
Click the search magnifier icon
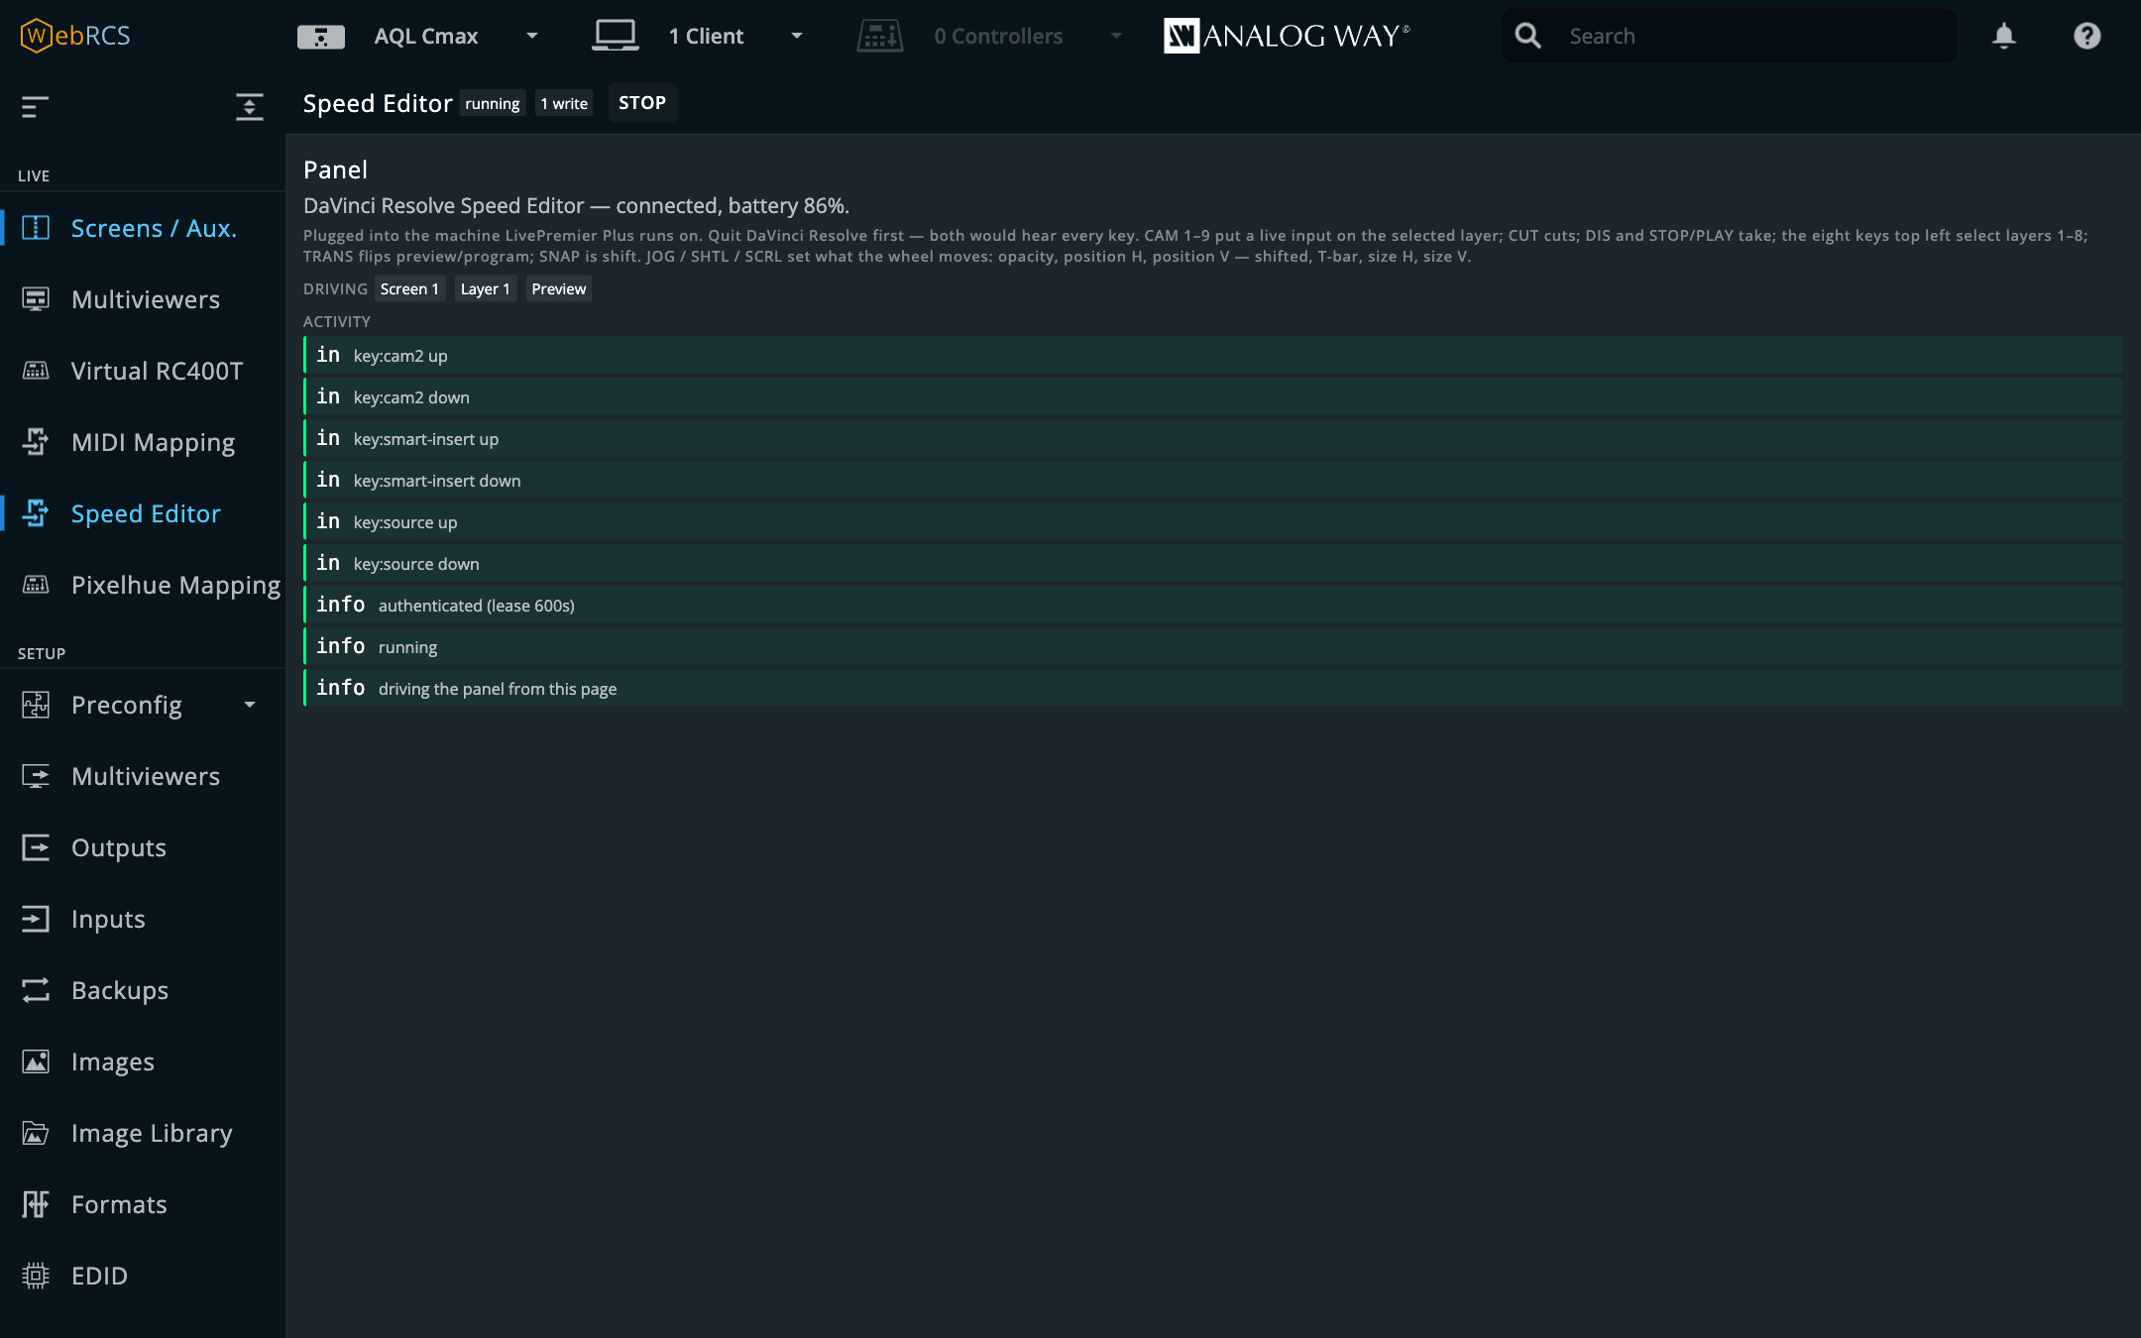click(x=1527, y=36)
